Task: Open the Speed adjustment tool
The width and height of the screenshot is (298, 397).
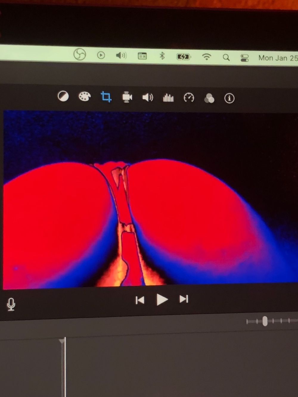Action: point(189,98)
